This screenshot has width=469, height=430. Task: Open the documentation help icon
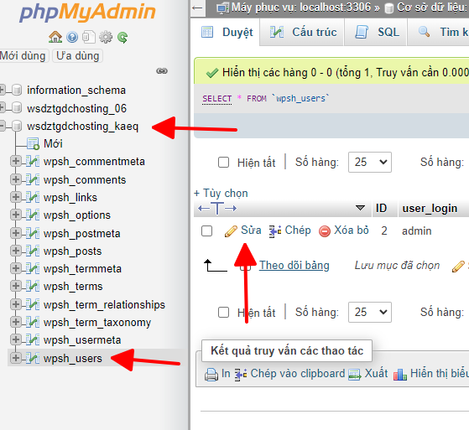click(x=72, y=37)
